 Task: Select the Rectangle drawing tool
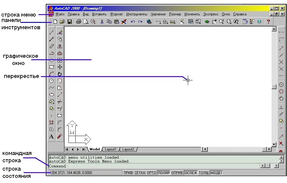point(52,67)
